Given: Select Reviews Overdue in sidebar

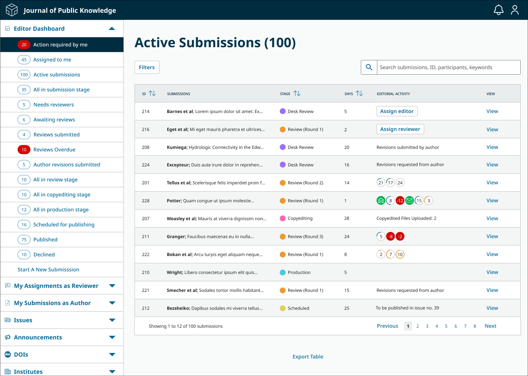Looking at the screenshot, I should [x=54, y=150].
